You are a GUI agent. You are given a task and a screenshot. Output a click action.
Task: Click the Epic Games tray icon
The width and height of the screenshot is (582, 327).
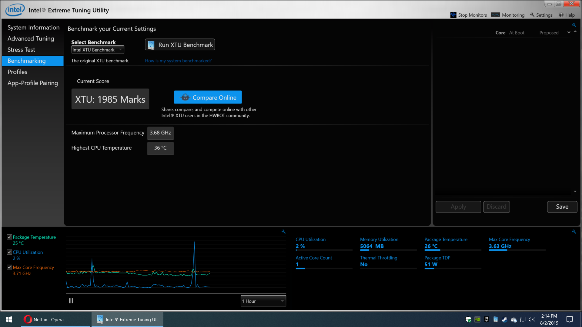[487, 319]
